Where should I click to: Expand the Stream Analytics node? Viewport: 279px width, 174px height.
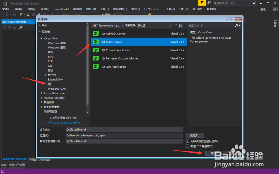pos(42,98)
